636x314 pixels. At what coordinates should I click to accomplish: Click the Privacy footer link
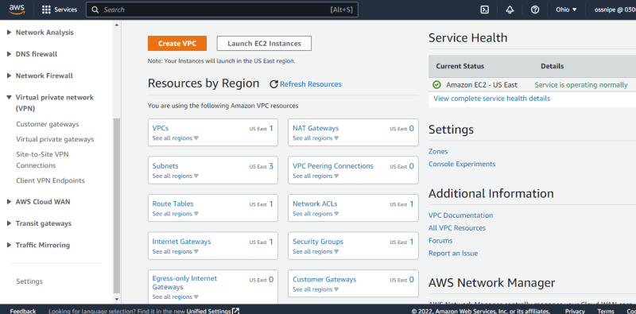[575, 311]
